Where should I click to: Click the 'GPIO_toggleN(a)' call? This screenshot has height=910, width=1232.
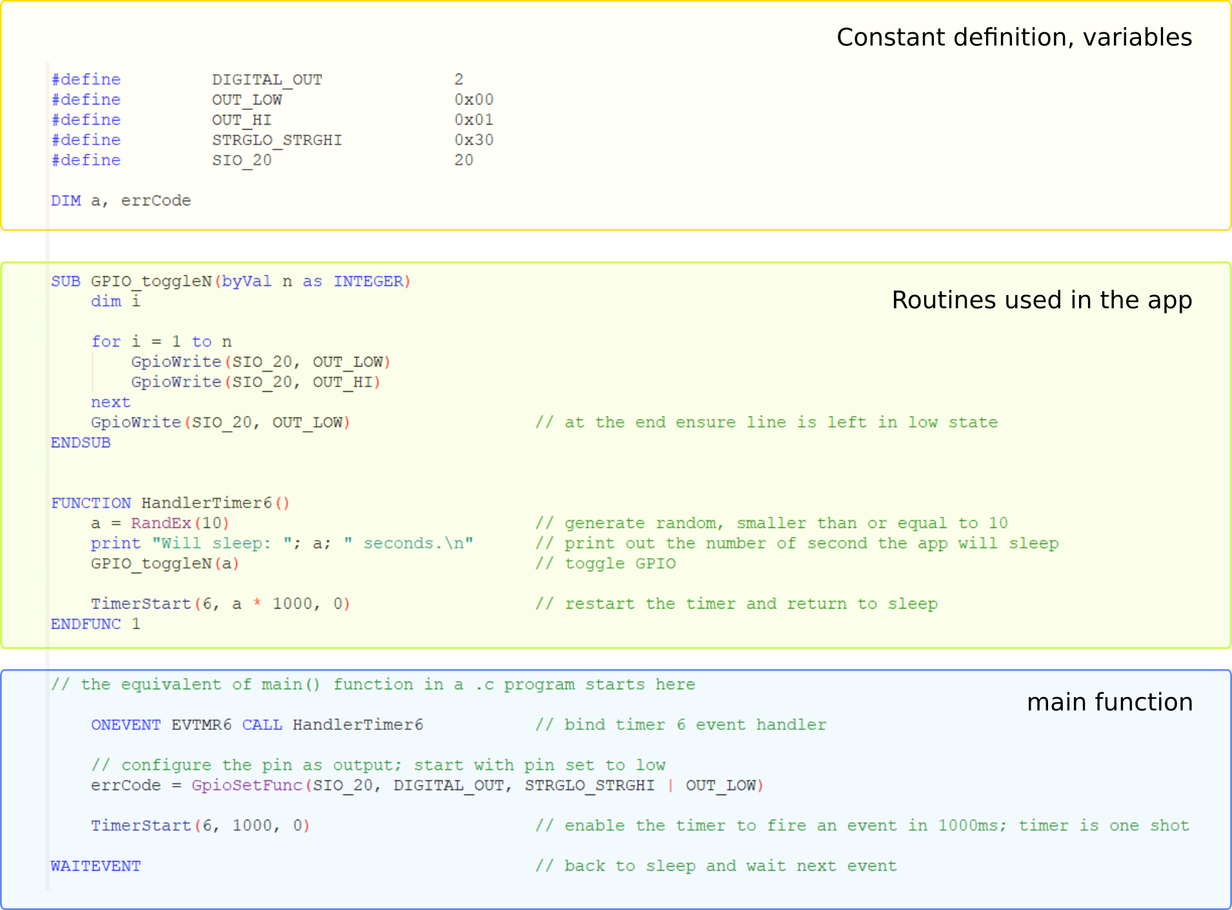165,563
